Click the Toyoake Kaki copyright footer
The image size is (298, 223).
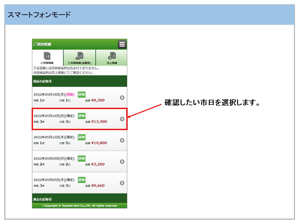(80, 206)
